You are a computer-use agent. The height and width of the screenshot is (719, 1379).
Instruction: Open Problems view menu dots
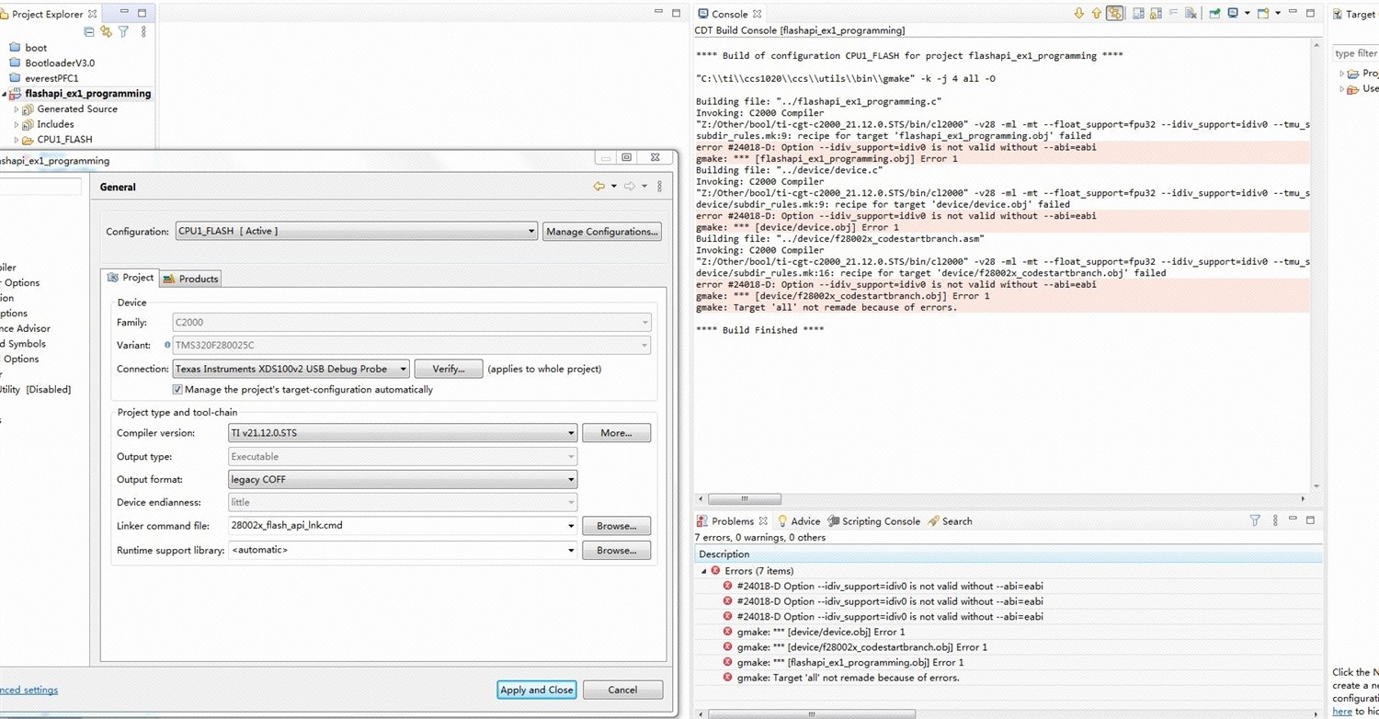tap(1275, 520)
